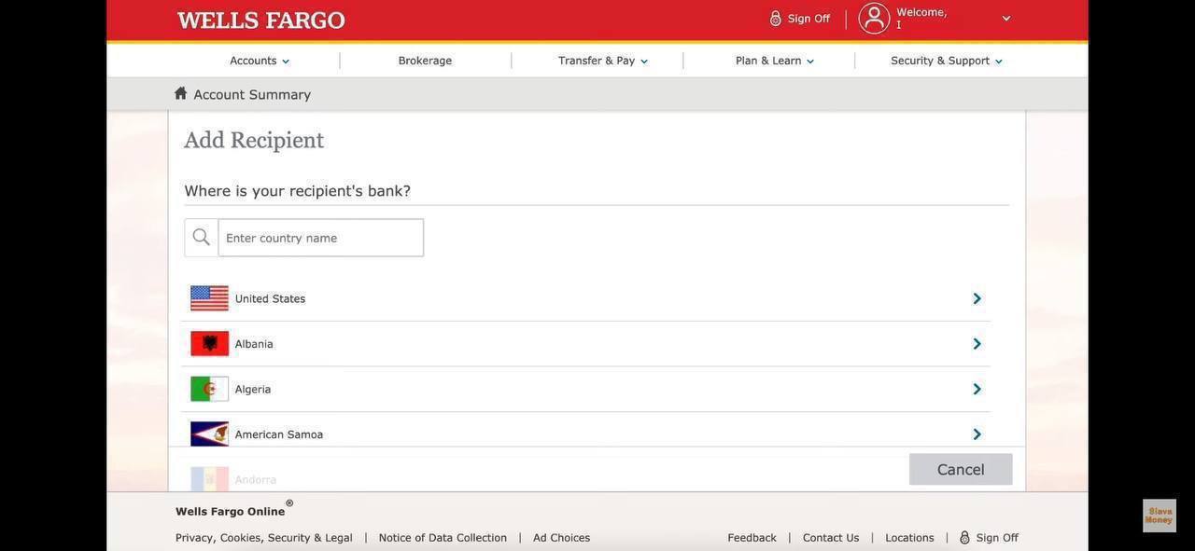
Task: Click the home icon beside Account Summary
Action: (181, 93)
